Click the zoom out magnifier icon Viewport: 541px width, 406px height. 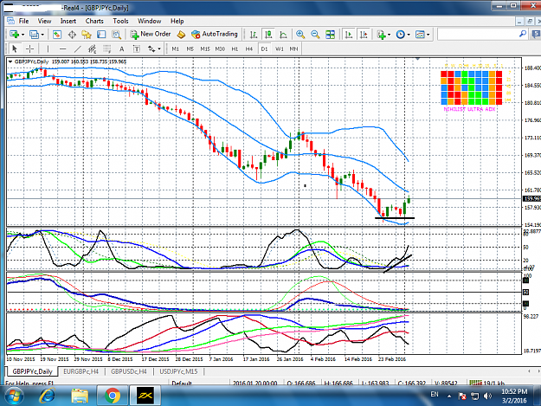(x=315, y=35)
